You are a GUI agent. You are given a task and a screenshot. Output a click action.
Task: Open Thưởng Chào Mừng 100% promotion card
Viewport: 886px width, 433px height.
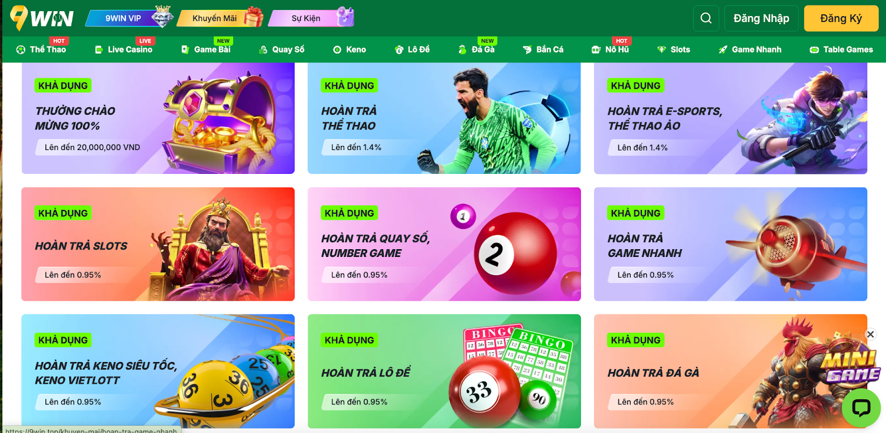coord(158,118)
